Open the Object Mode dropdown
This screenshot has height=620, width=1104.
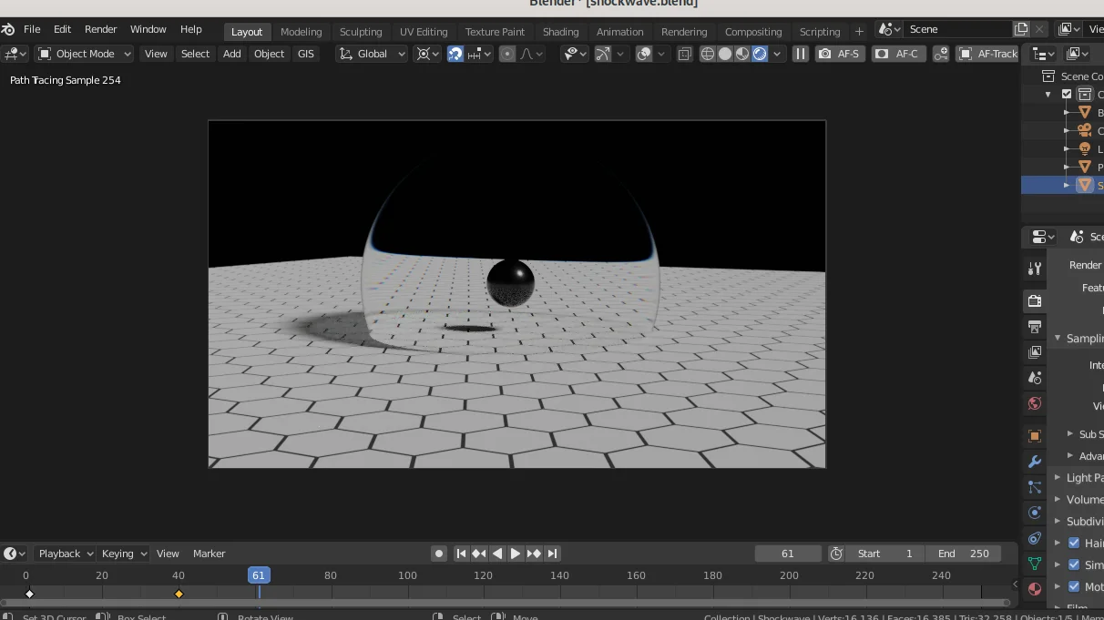click(84, 54)
